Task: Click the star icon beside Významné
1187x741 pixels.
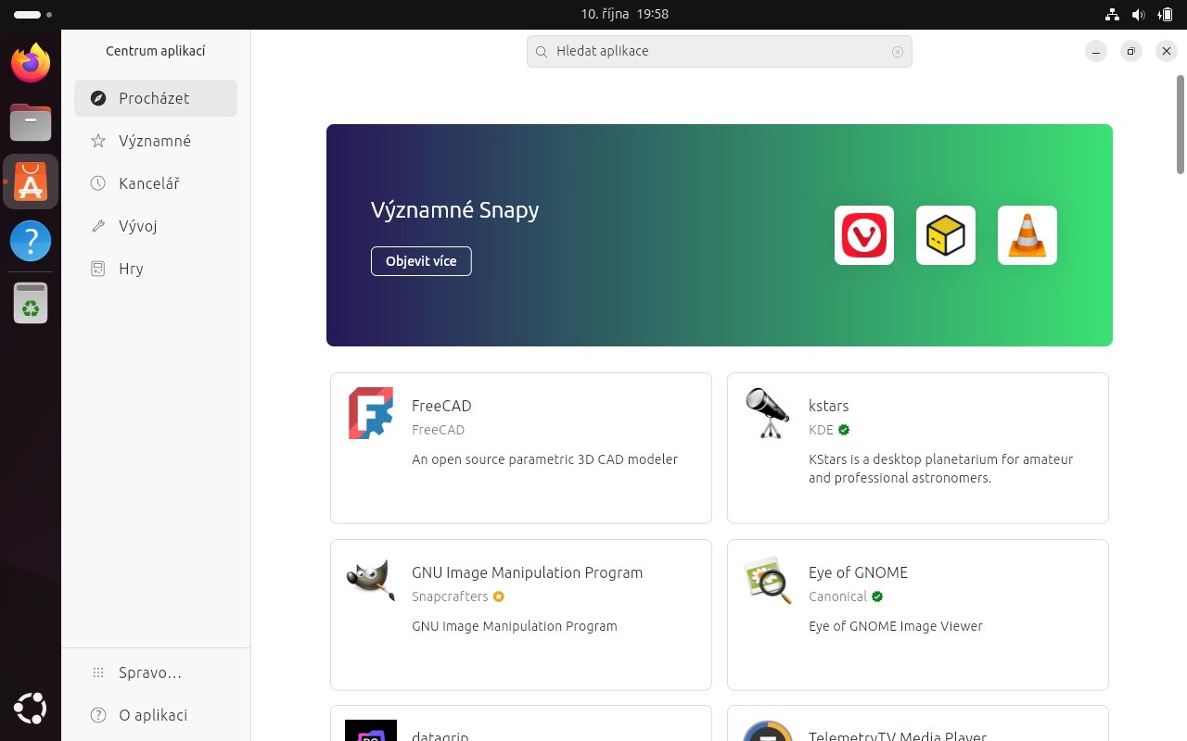Action: click(98, 141)
